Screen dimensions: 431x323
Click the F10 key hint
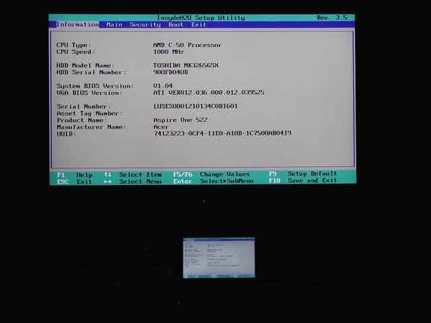click(275, 181)
